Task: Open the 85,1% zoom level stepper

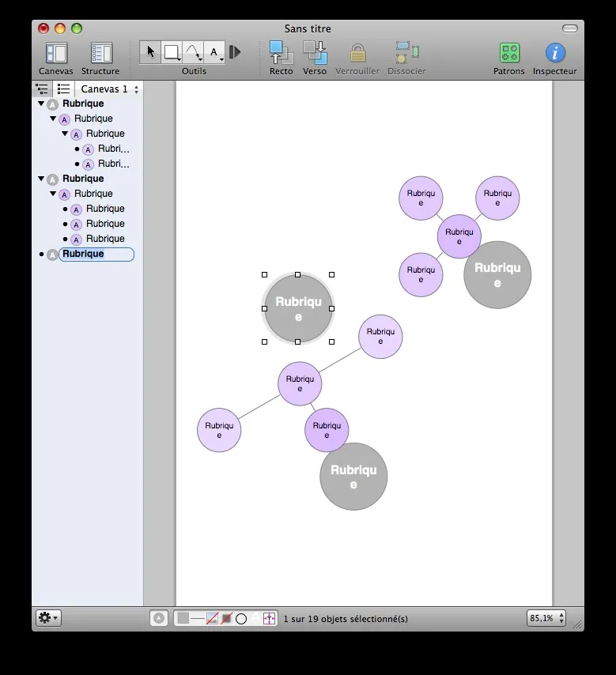Action: tap(546, 618)
